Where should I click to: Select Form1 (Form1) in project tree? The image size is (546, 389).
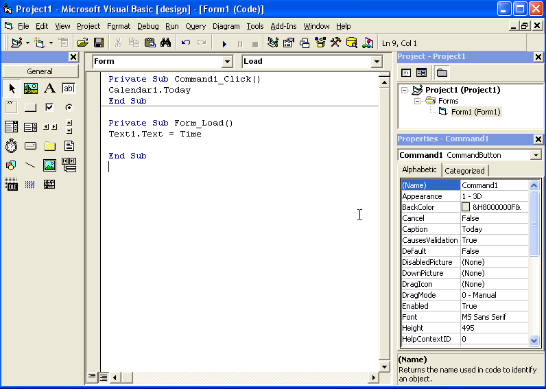coord(475,112)
